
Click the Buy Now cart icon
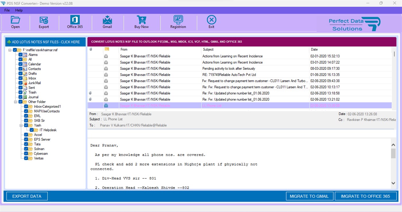click(141, 22)
